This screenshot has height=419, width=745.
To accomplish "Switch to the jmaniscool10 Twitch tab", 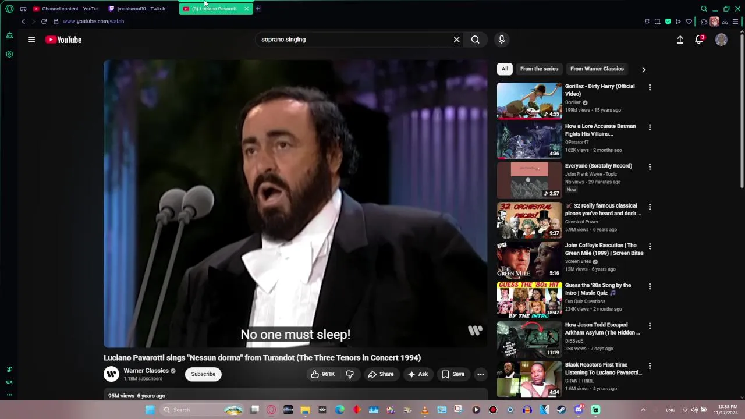I will [140, 9].
